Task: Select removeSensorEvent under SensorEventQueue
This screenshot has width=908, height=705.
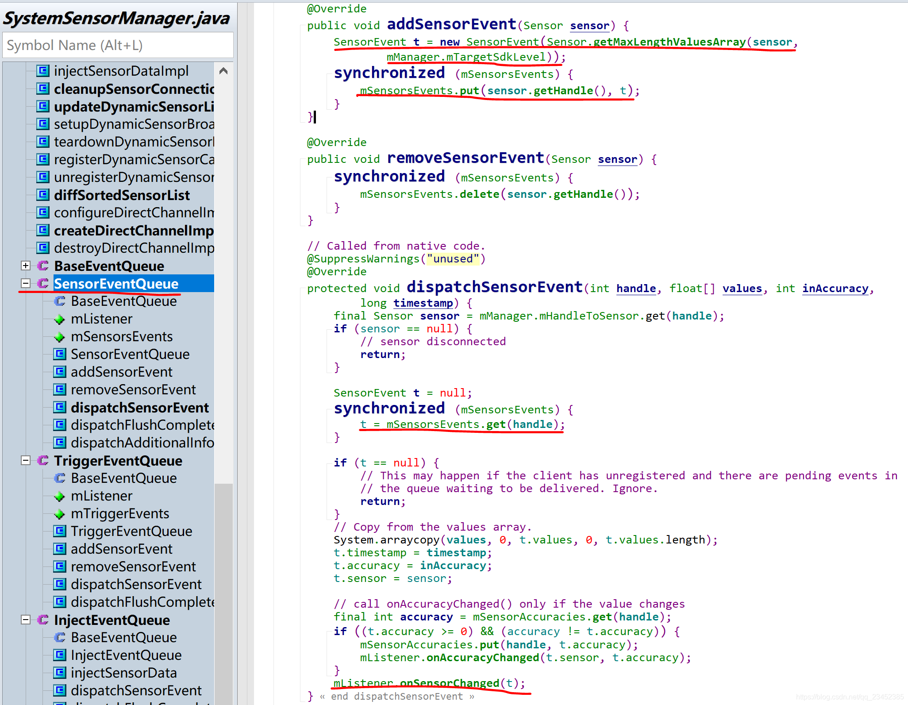Action: (x=133, y=389)
